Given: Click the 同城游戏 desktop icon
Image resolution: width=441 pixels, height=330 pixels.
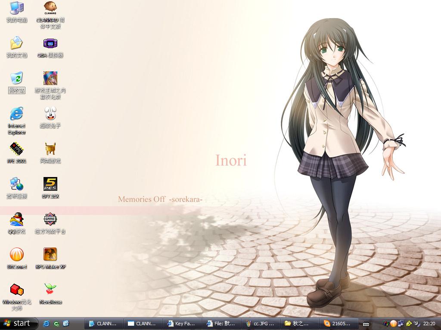Looking at the screenshot, I should [x=50, y=153].
